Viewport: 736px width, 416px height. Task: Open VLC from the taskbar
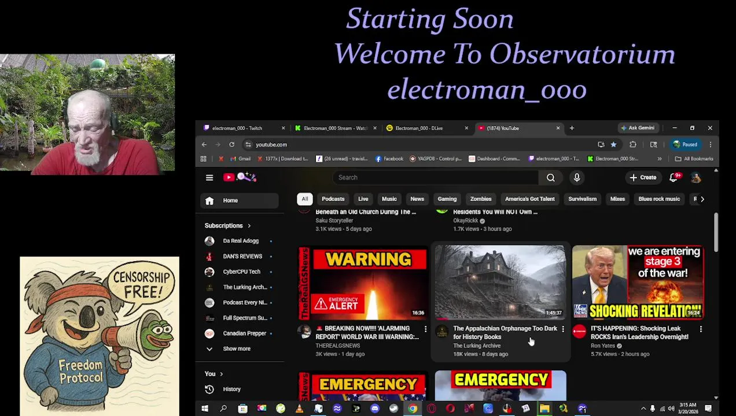299,409
